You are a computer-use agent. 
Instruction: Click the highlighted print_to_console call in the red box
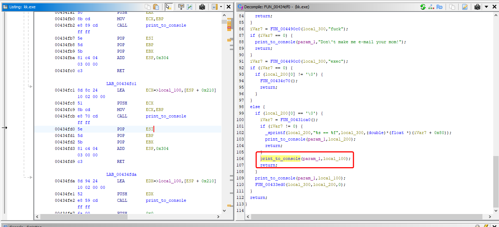click(x=280, y=159)
